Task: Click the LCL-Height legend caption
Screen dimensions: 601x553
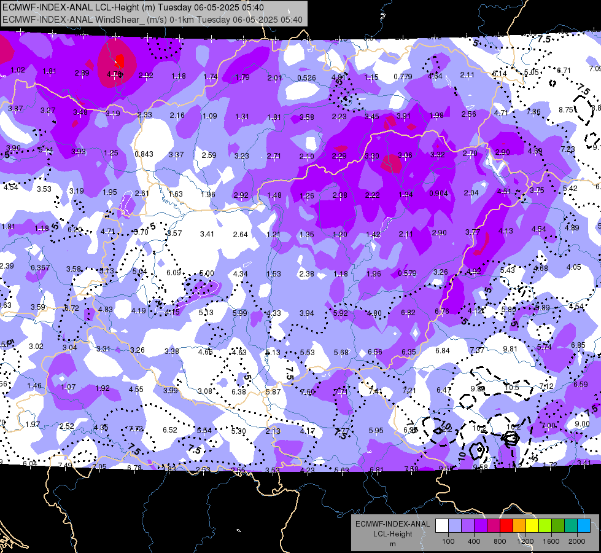Action: (x=392, y=534)
